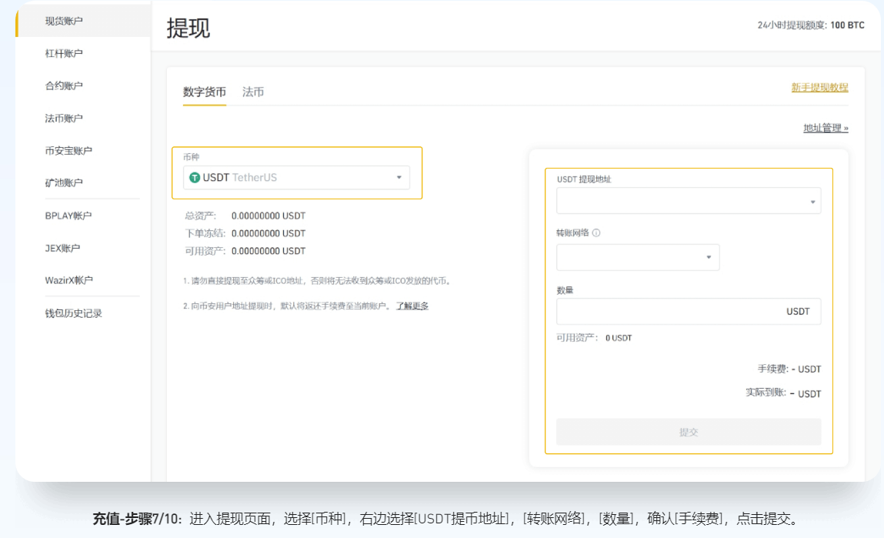Open 钱包历史记录 in the sidebar
This screenshot has width=884, height=538.
point(73,313)
